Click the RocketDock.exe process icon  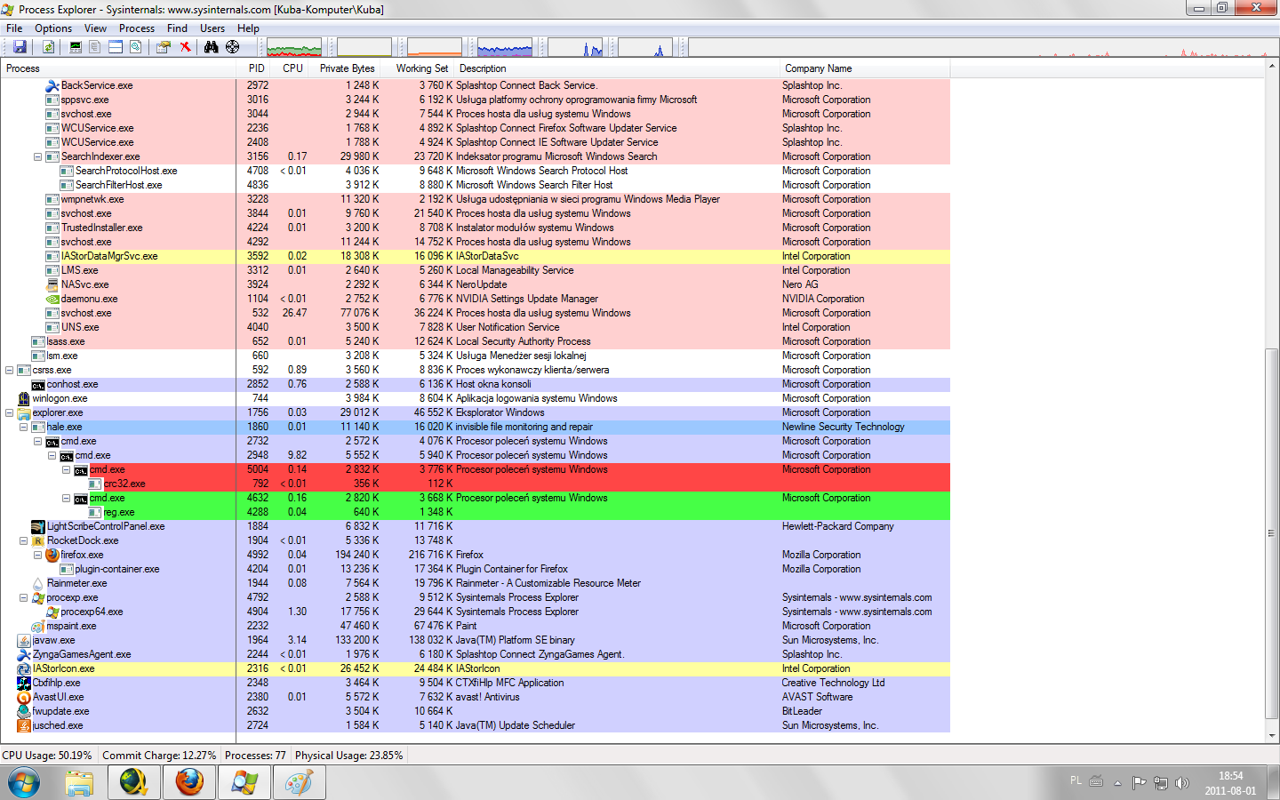(x=38, y=540)
